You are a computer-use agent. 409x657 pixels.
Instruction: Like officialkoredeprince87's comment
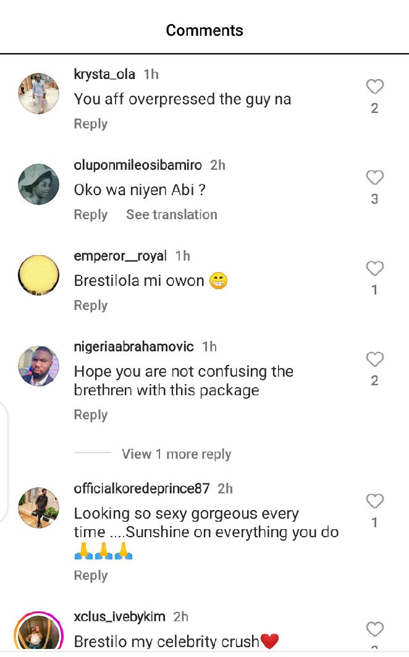tap(374, 501)
